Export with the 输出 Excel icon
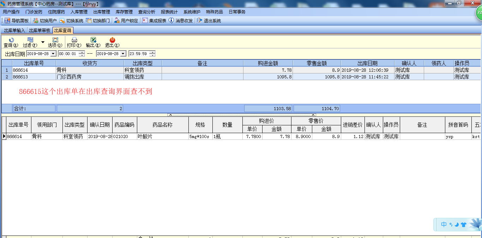Image resolution: width=482 pixels, height=238 pixels. (93, 42)
